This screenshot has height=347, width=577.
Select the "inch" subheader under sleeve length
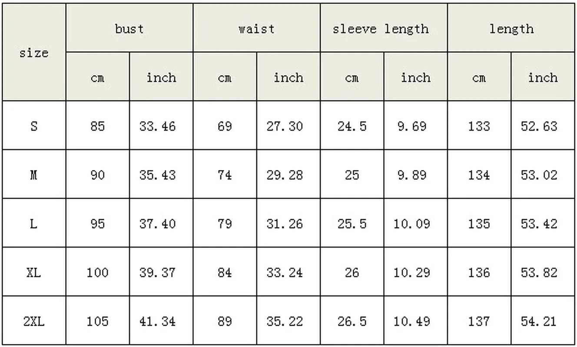[415, 78]
